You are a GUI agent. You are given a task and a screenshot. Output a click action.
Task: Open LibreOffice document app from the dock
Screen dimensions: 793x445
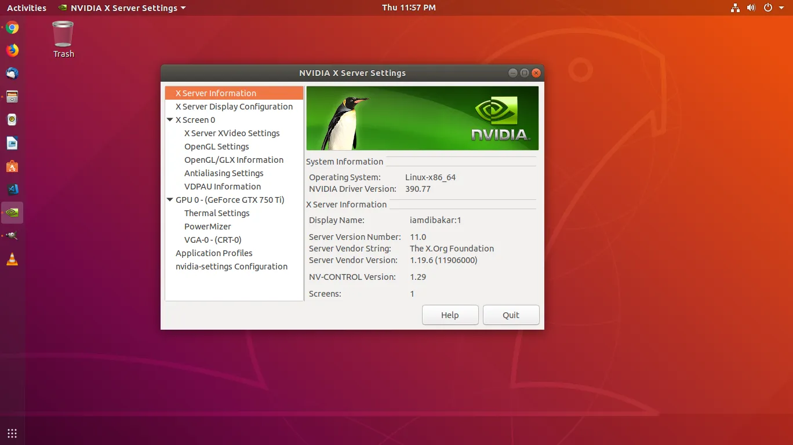tap(12, 143)
